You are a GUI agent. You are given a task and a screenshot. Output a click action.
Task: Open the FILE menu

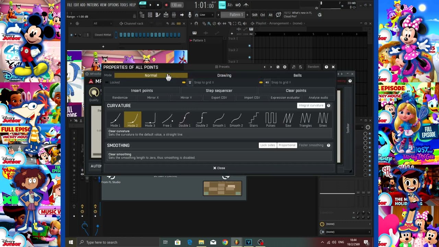click(x=70, y=5)
